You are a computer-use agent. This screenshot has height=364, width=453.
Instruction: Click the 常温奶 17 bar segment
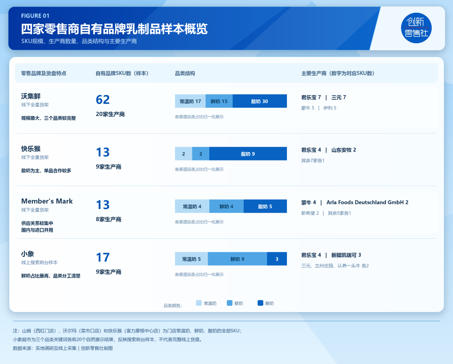(x=190, y=101)
